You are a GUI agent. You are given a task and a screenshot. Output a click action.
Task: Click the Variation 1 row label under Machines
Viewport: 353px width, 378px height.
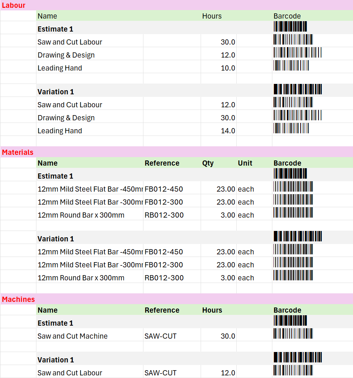[56, 360]
